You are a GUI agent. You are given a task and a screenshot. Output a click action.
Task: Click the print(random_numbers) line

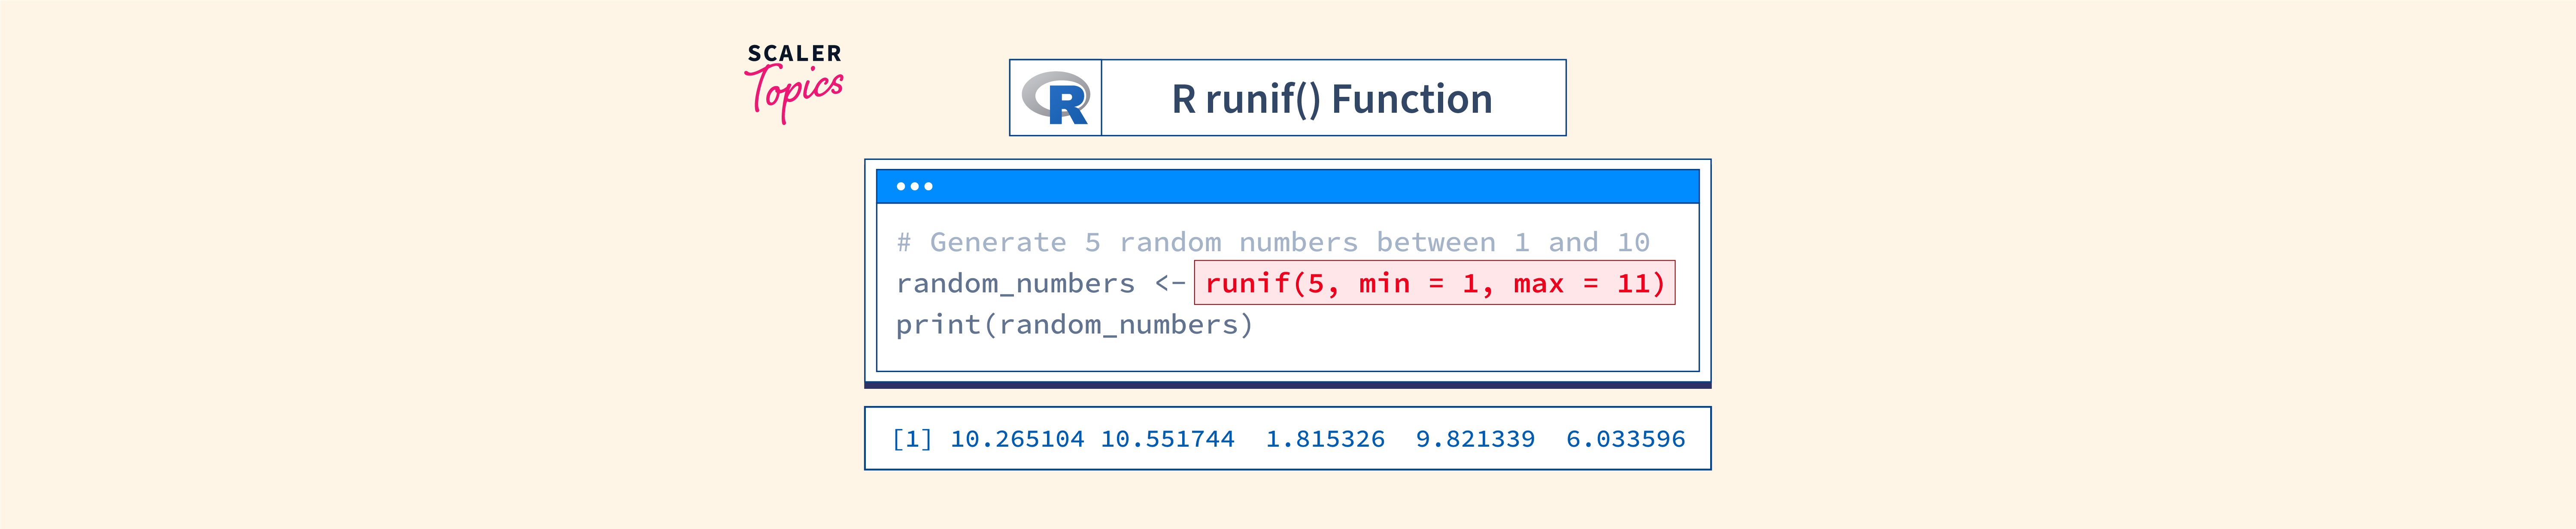click(1073, 325)
